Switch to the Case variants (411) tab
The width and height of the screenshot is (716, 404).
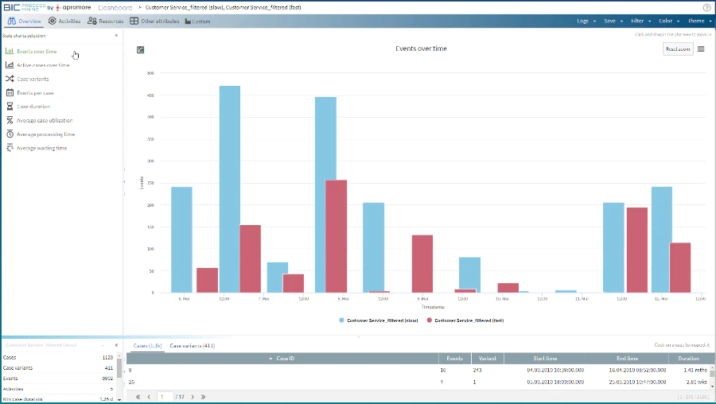tap(193, 346)
